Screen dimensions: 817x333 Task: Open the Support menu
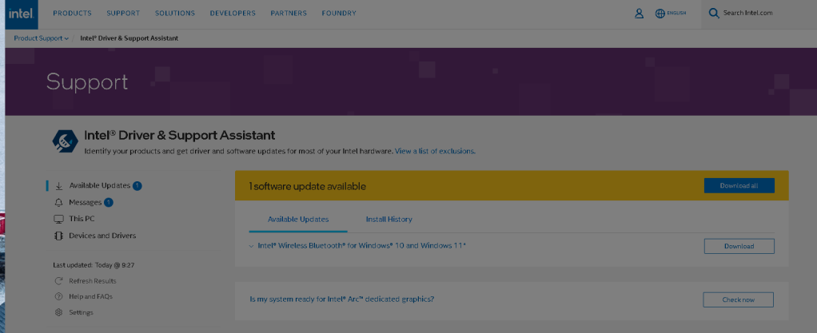coord(123,14)
